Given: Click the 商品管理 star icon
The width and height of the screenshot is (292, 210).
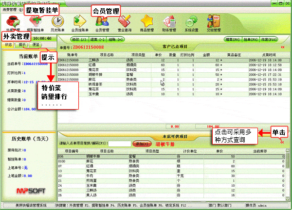Looking at the screenshot, I should click(x=146, y=22).
